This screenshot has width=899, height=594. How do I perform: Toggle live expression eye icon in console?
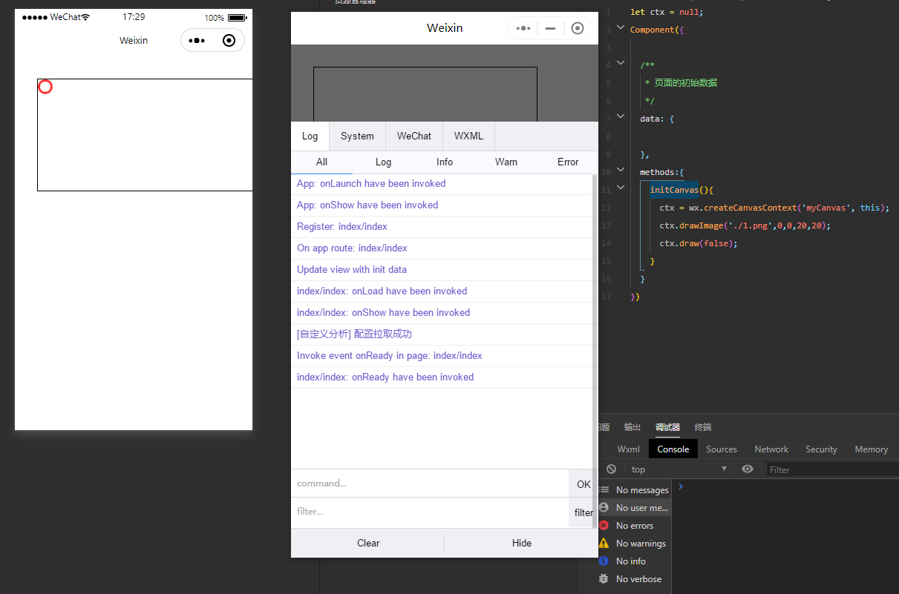tap(748, 469)
